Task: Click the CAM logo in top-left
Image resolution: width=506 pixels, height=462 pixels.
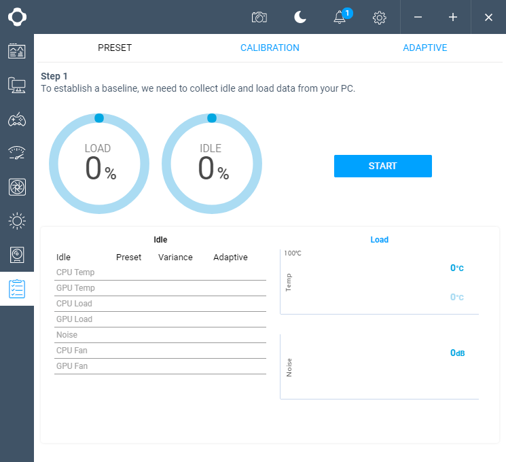Action: tap(17, 17)
